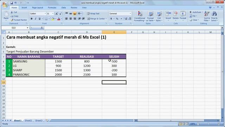Viewport: 225px width, 127px height.
Task: Open the Format cells menu
Action: 183,16
